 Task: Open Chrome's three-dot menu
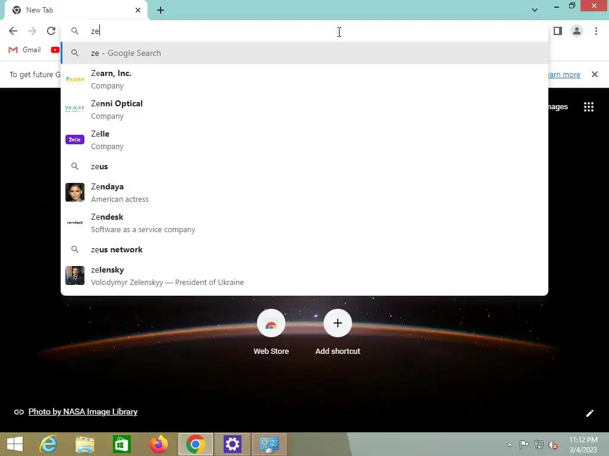coord(596,31)
